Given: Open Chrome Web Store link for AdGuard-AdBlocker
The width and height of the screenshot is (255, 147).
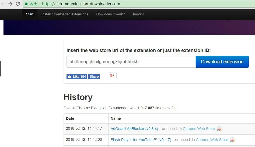Looking at the screenshot, I should coord(199,129).
